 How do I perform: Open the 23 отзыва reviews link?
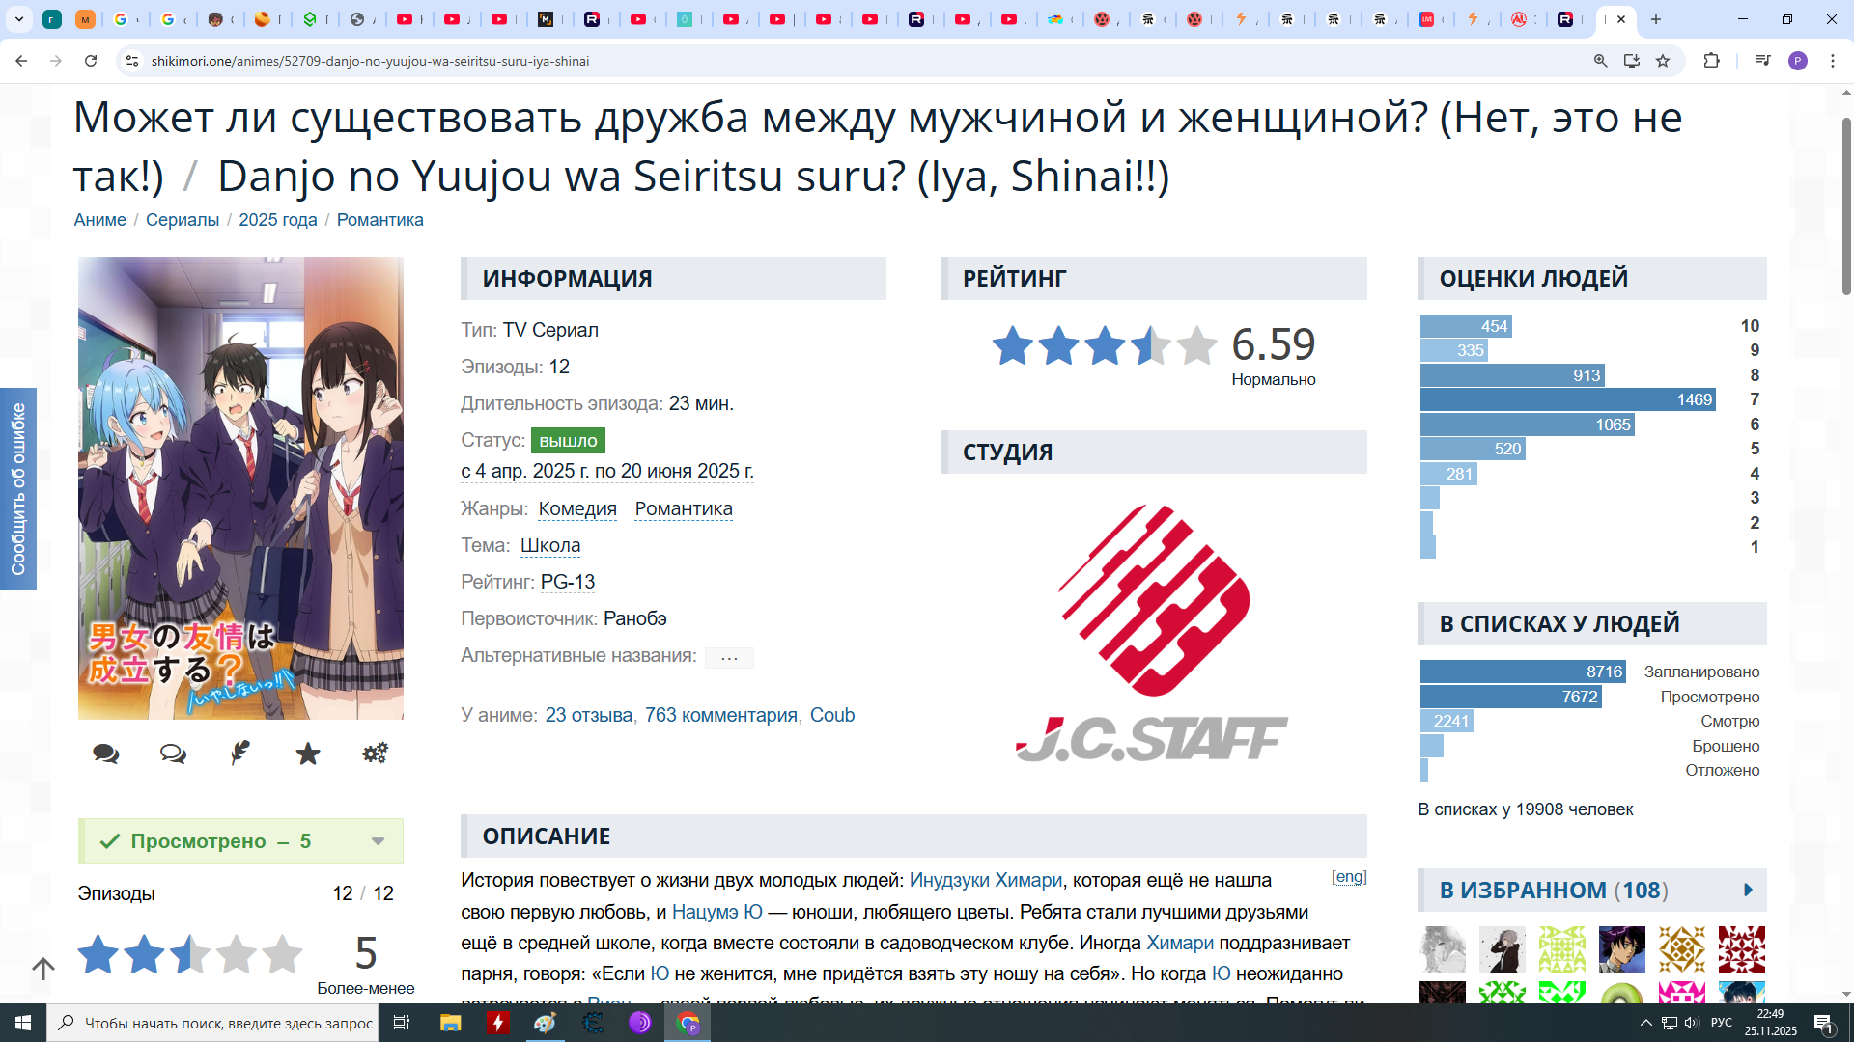click(x=588, y=715)
